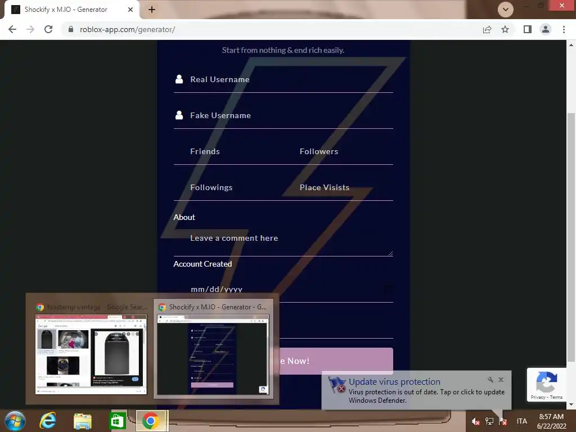Open the Windows Start menu
Screen dimensions: 576x432
pyautogui.click(x=15, y=421)
